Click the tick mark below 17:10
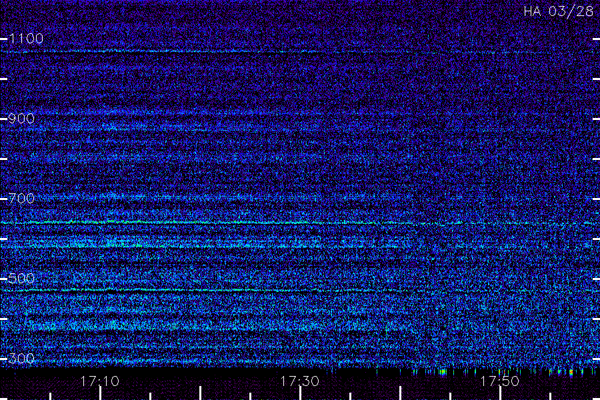Image resolution: width=600 pixels, height=400 pixels. point(100,393)
